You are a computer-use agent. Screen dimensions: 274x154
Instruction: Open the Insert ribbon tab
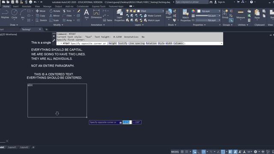pyautogui.click(x=16, y=6)
